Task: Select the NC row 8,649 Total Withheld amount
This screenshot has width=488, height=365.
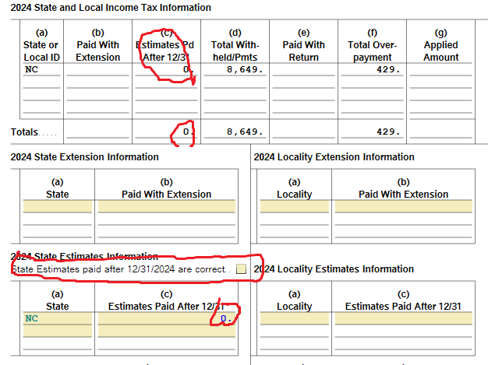Action: [235, 69]
